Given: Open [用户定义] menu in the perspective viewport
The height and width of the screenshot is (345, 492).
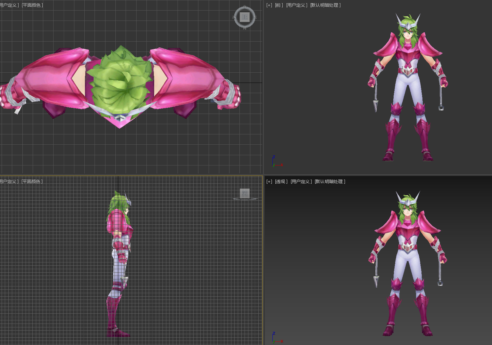Looking at the screenshot, I should [x=301, y=181].
